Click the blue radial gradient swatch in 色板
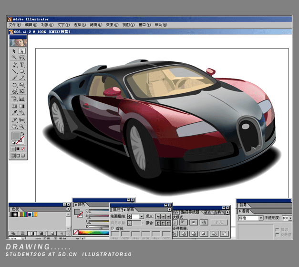 (30, 214)
